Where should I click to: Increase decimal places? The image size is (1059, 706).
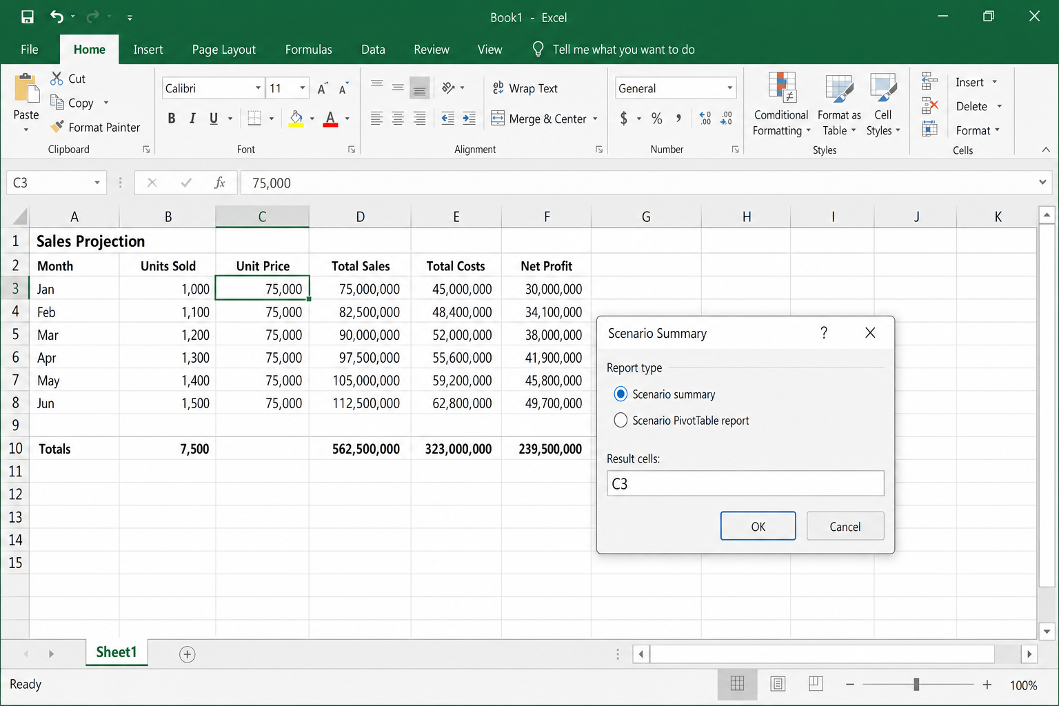tap(705, 119)
